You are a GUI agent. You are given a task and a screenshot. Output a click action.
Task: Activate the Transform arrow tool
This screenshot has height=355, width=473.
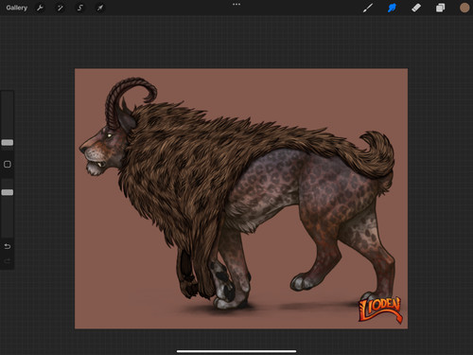[x=100, y=8]
